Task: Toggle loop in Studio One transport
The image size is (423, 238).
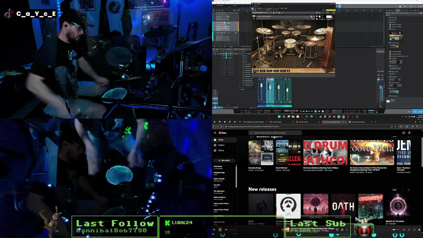Action: tap(327, 111)
